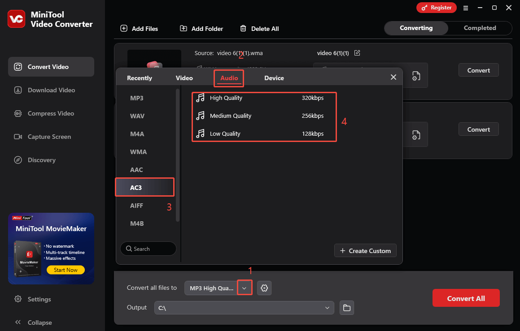Click Create Custom
Image resolution: width=520 pixels, height=331 pixels.
(x=365, y=250)
